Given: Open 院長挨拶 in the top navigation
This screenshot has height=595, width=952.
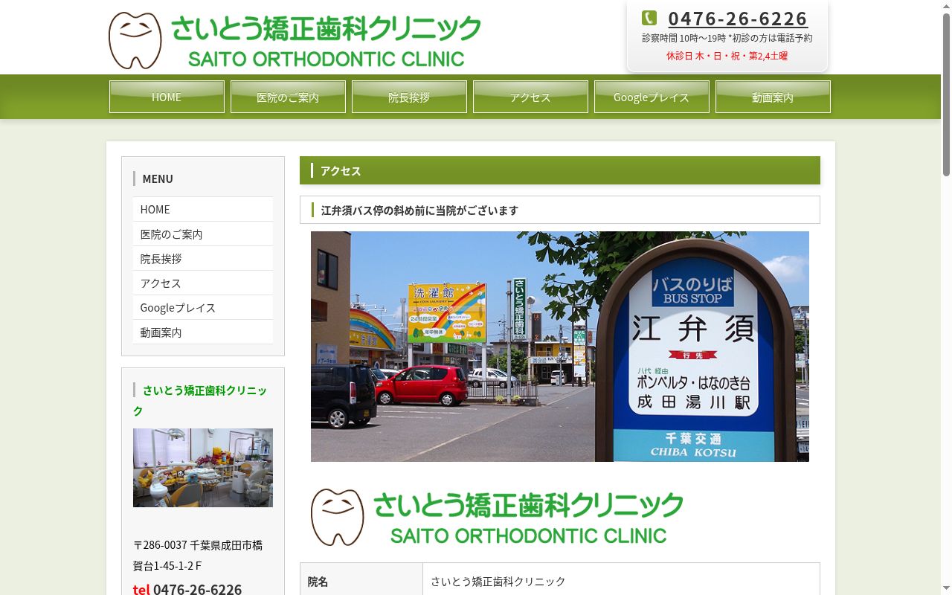Looking at the screenshot, I should coord(409,97).
